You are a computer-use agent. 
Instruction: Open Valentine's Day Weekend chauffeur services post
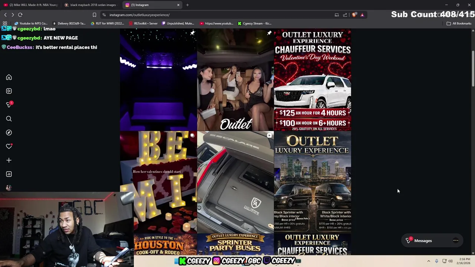pyautogui.click(x=312, y=80)
